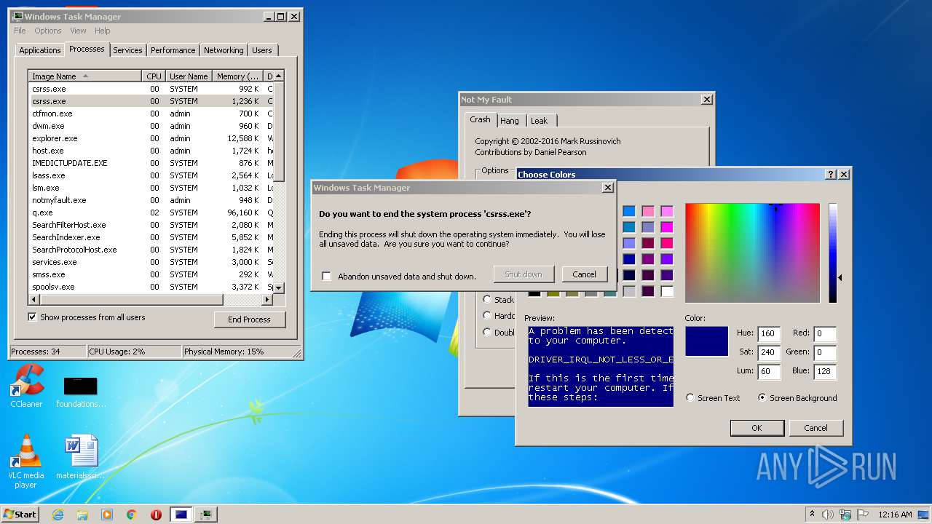Open Windows Explorer folder icon on taskbar

click(82, 515)
